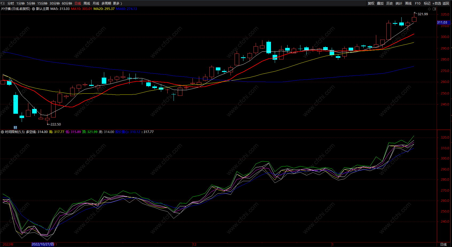This screenshot has height=247, width=452.
Task: Click the 222.50 low price label
Action: pyautogui.click(x=56, y=124)
